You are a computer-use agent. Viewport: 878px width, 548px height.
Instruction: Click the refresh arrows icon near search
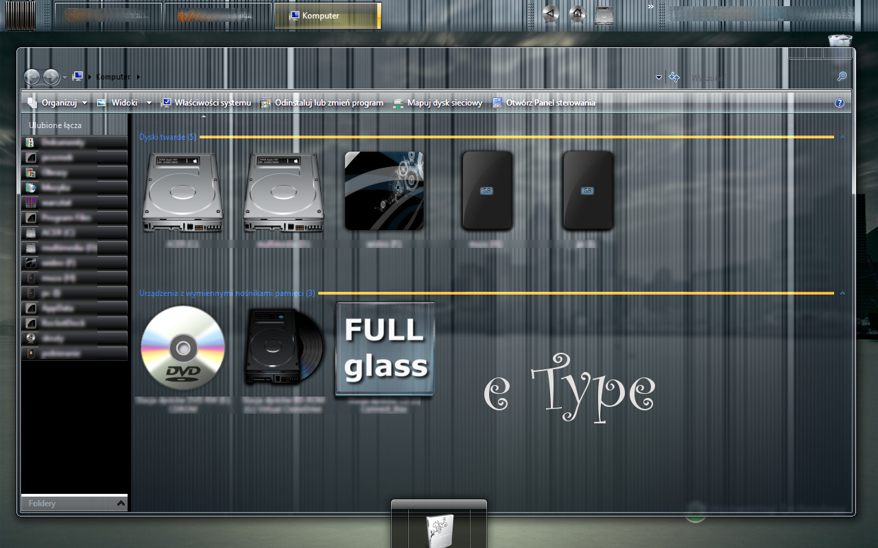pyautogui.click(x=674, y=77)
